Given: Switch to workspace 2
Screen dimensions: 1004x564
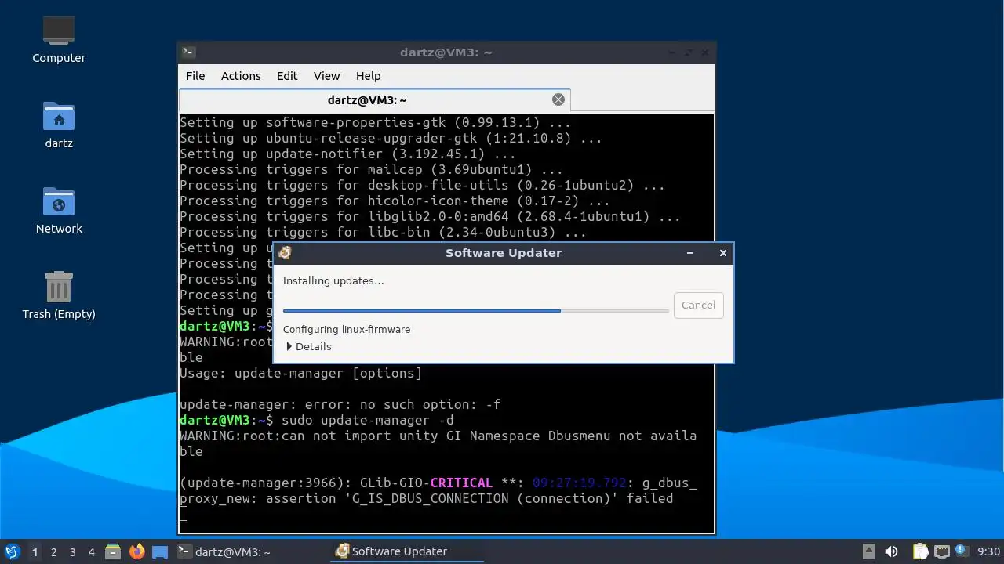Looking at the screenshot, I should pyautogui.click(x=53, y=552).
